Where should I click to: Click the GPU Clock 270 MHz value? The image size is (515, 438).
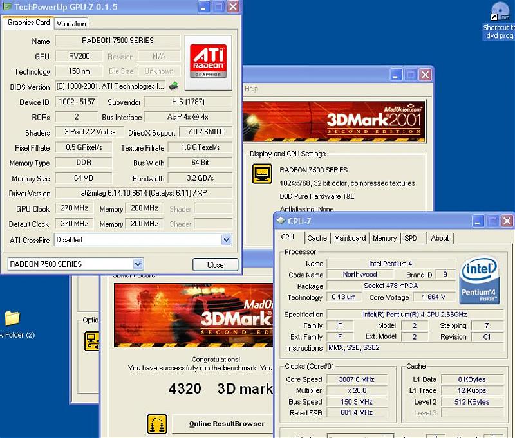click(74, 208)
